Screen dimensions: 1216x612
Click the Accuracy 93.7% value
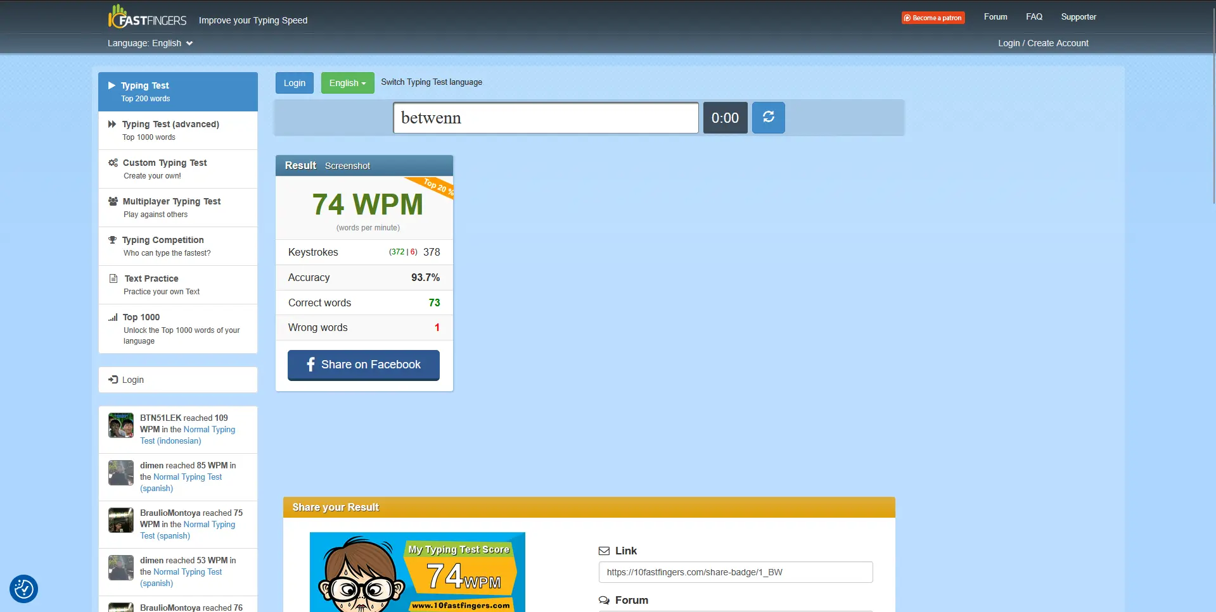pyautogui.click(x=425, y=277)
